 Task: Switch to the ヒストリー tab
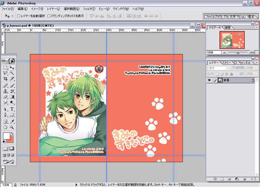tap(226, 63)
